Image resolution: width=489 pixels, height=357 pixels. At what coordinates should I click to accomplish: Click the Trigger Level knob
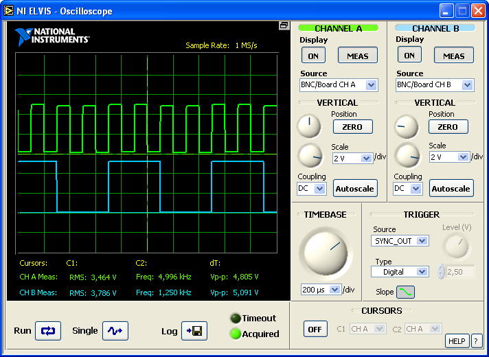point(457,246)
